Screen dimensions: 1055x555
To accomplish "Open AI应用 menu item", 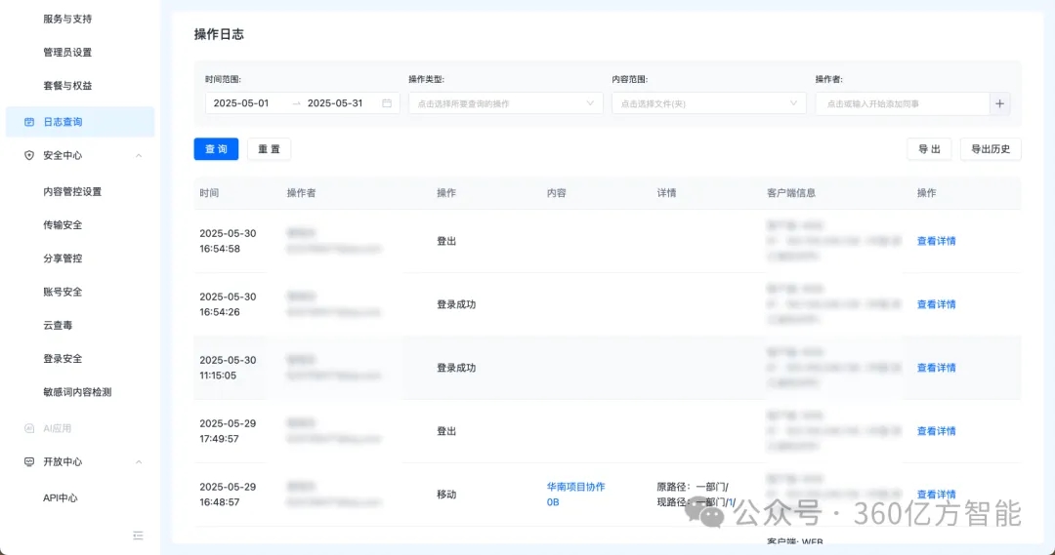I will 58,428.
